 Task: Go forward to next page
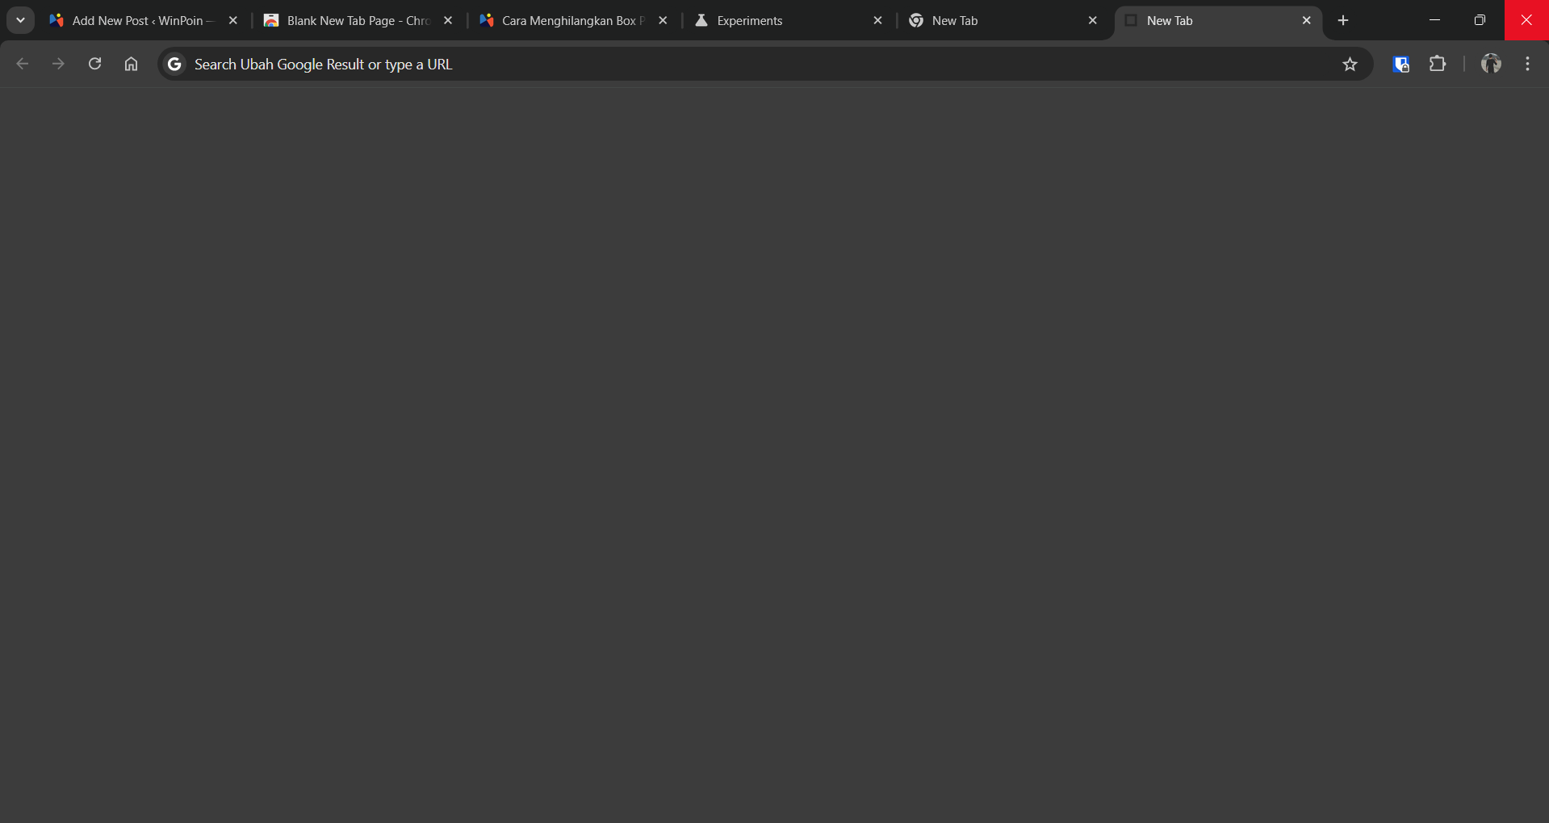point(58,64)
